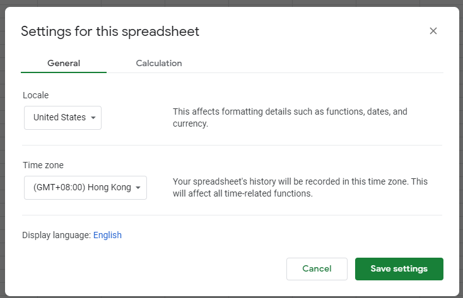
Task: Click the 'Display language:' label
Action: 56,235
